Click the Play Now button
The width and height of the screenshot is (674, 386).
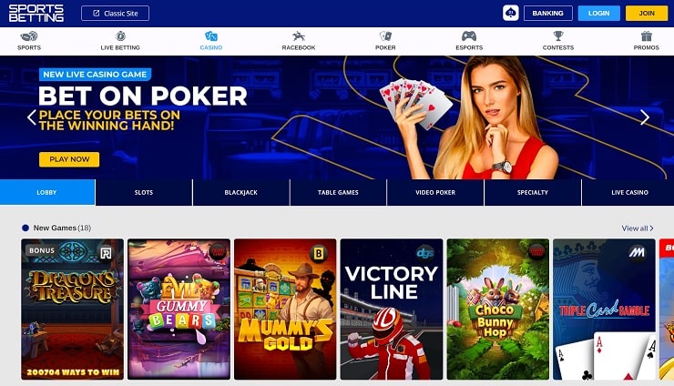pos(69,159)
